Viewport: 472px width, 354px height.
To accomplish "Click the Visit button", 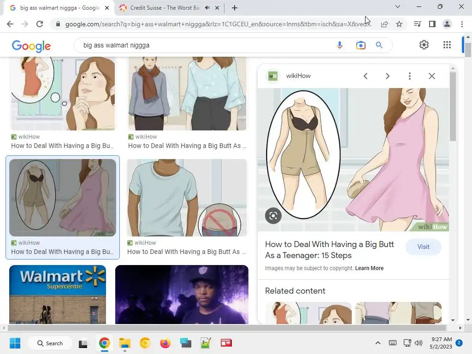I will point(423,247).
